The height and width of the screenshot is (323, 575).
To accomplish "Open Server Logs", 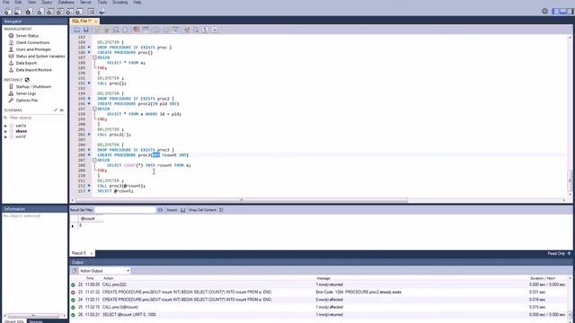I will pyautogui.click(x=26, y=93).
